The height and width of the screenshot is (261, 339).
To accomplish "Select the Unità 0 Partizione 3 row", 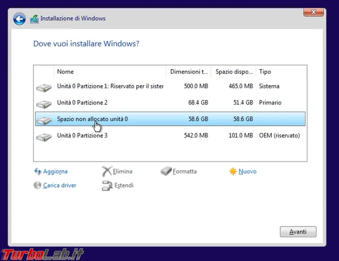I will 170,135.
